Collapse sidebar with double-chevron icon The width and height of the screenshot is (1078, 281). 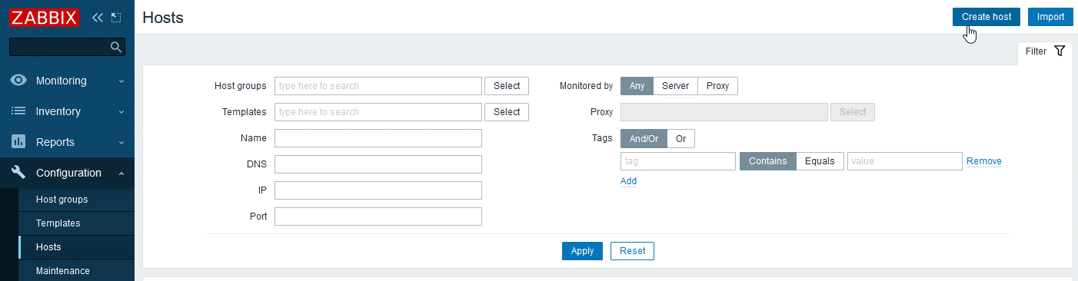(x=98, y=17)
